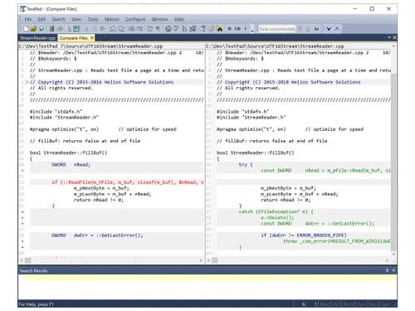
Task: Click the red ReadFile line in the left pane
Action: [117, 182]
